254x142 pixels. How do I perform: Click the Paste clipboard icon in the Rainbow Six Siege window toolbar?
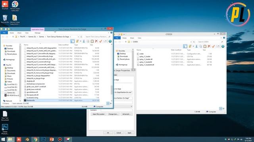click(x=92, y=41)
